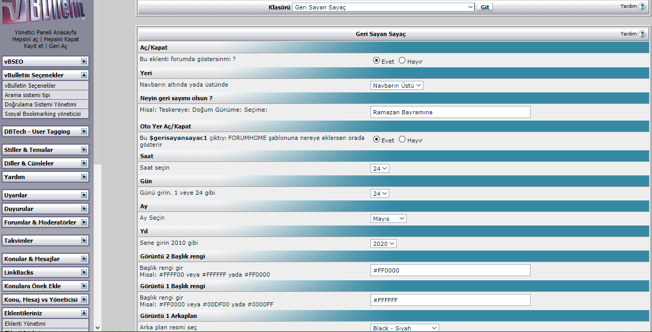
Task: Collapse the Eklentileriniz section arrow
Action: pos(84,313)
